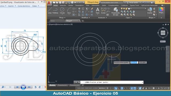171x96 pixels.
Task: Toggle ortho mode in status bar
Action: tap(119, 88)
